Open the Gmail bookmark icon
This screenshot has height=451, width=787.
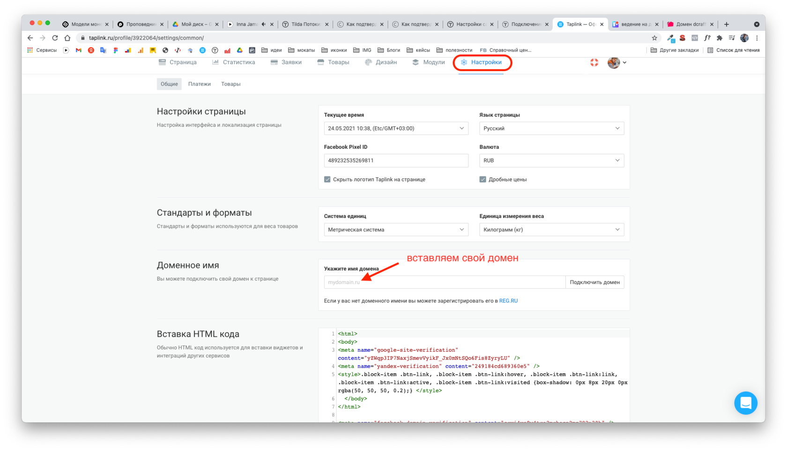tap(79, 50)
